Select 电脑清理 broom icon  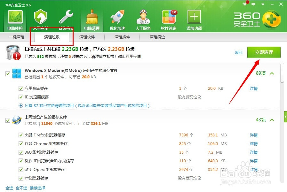(92, 17)
